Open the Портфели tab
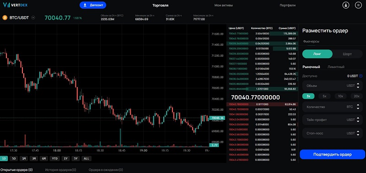 pos(288,5)
